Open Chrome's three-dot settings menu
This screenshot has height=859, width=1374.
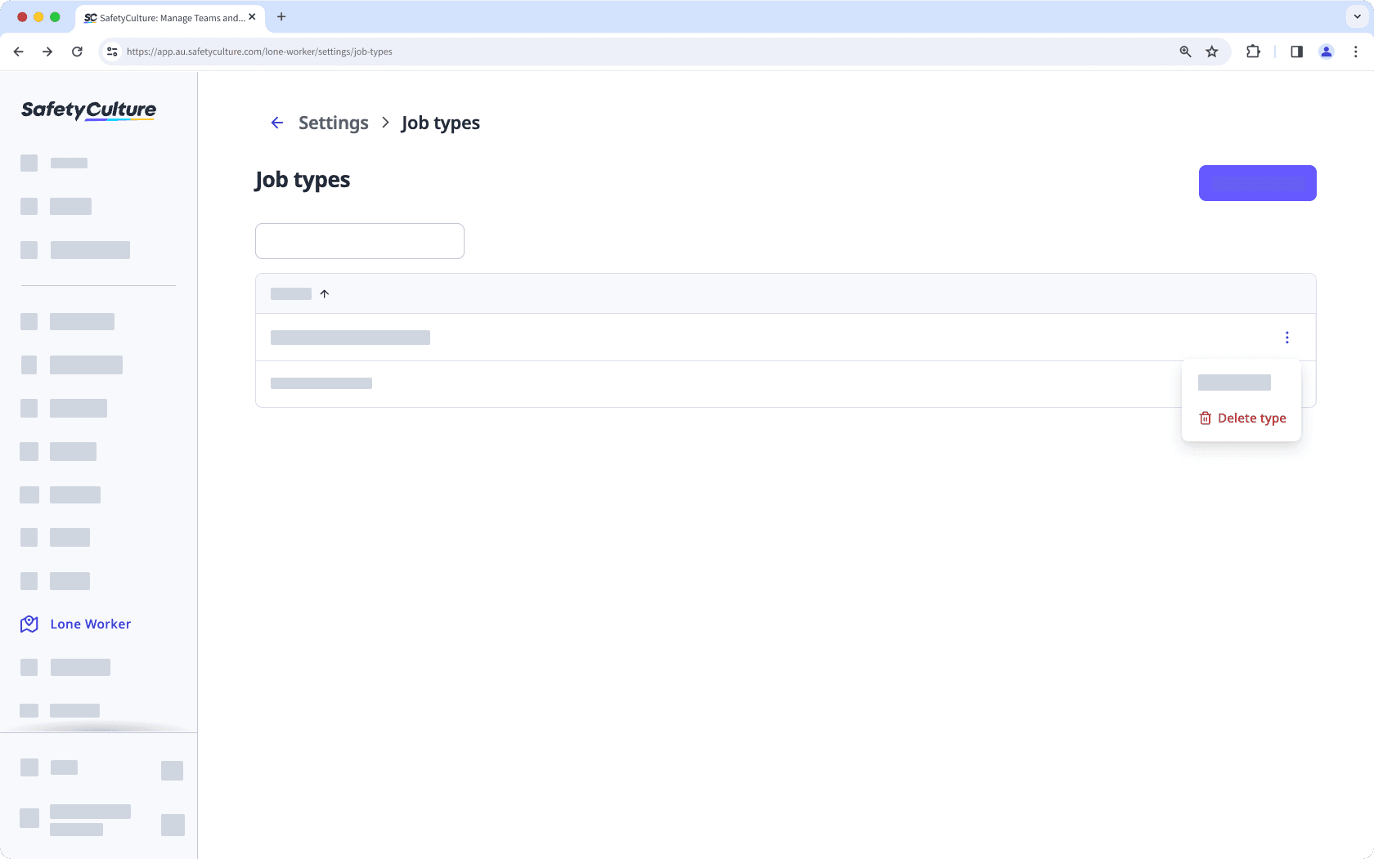point(1356,51)
